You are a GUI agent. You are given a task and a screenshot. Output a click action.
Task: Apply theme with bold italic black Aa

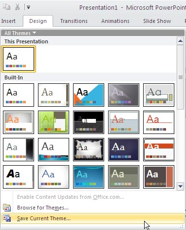pyautogui.click(x=19, y=177)
